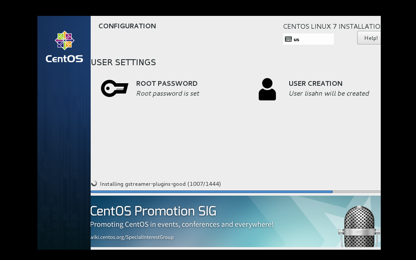Click the USER SETTINGS heading
This screenshot has width=416, height=260.
click(123, 62)
